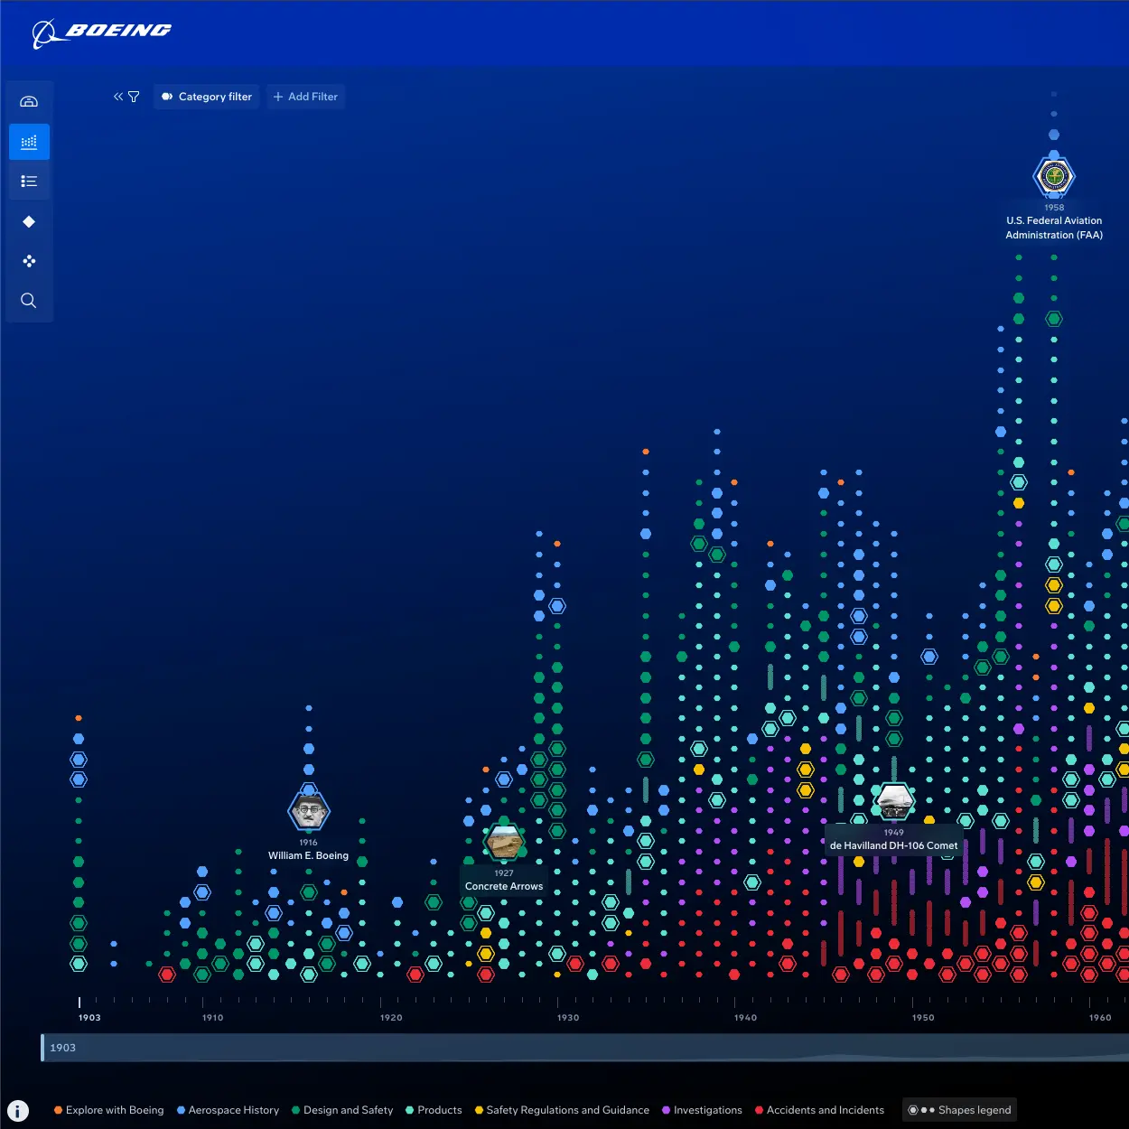Screen dimensions: 1129x1129
Task: Select the timeline chart view icon
Action: click(29, 142)
